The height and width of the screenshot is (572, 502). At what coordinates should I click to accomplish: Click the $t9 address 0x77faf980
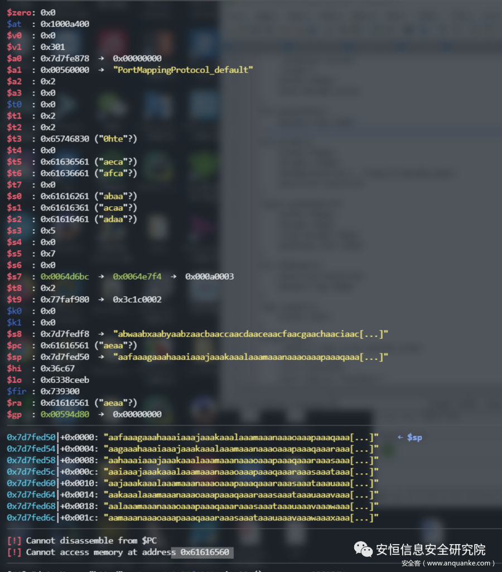[65, 300]
